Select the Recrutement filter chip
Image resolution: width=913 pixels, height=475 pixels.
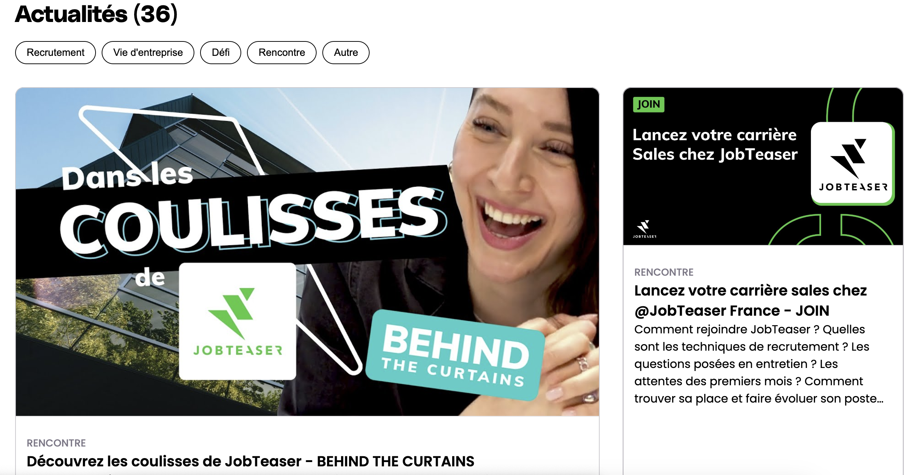click(x=56, y=53)
